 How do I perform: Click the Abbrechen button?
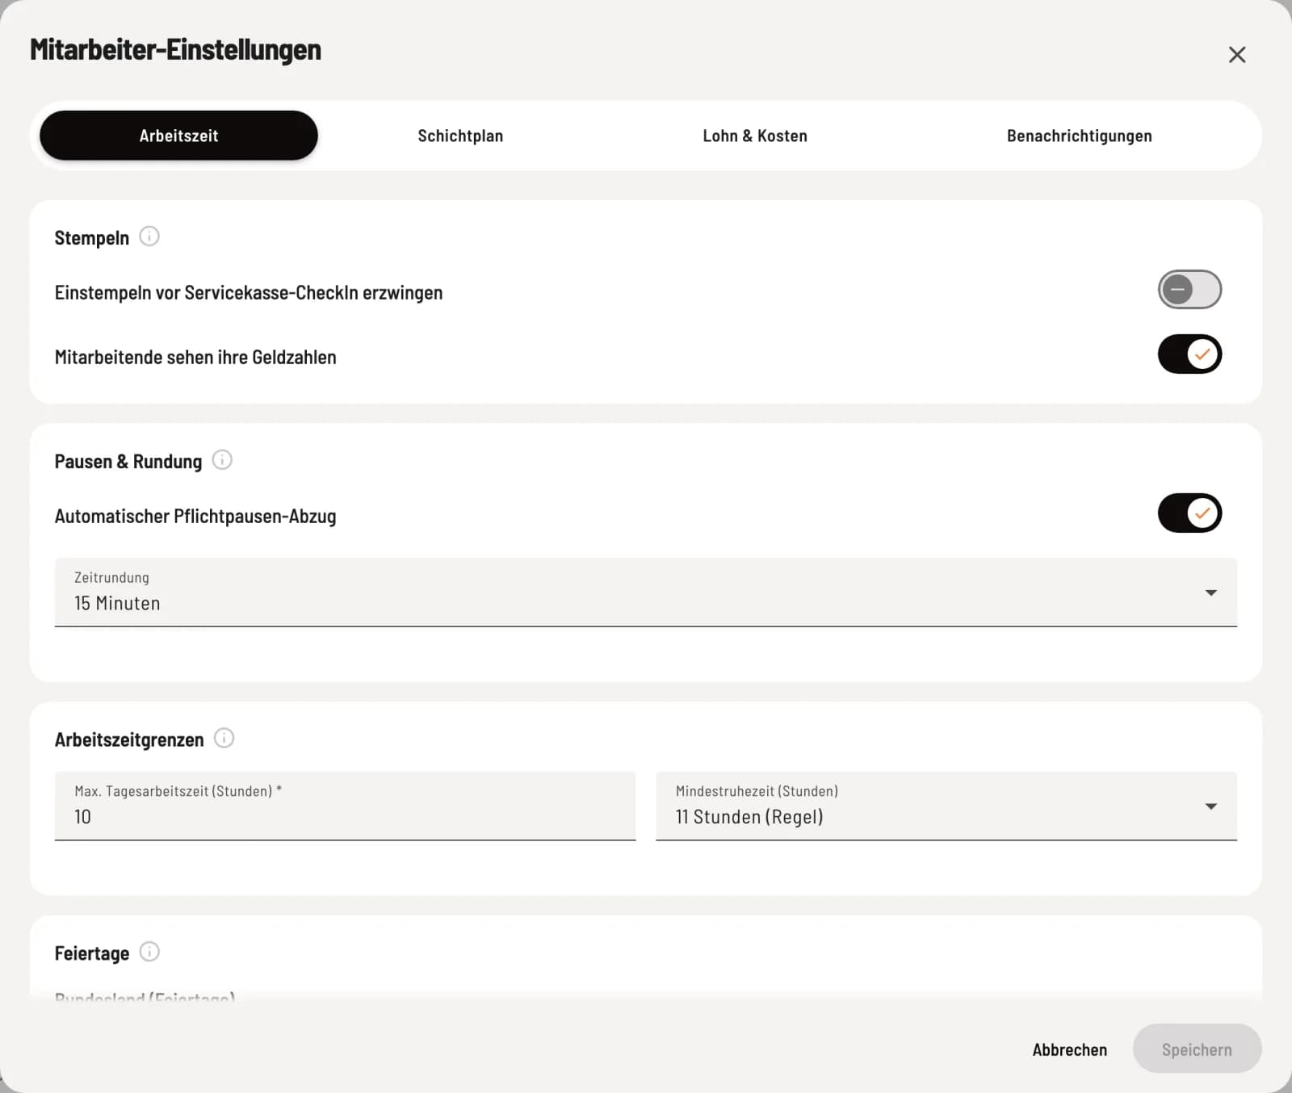[x=1070, y=1049]
